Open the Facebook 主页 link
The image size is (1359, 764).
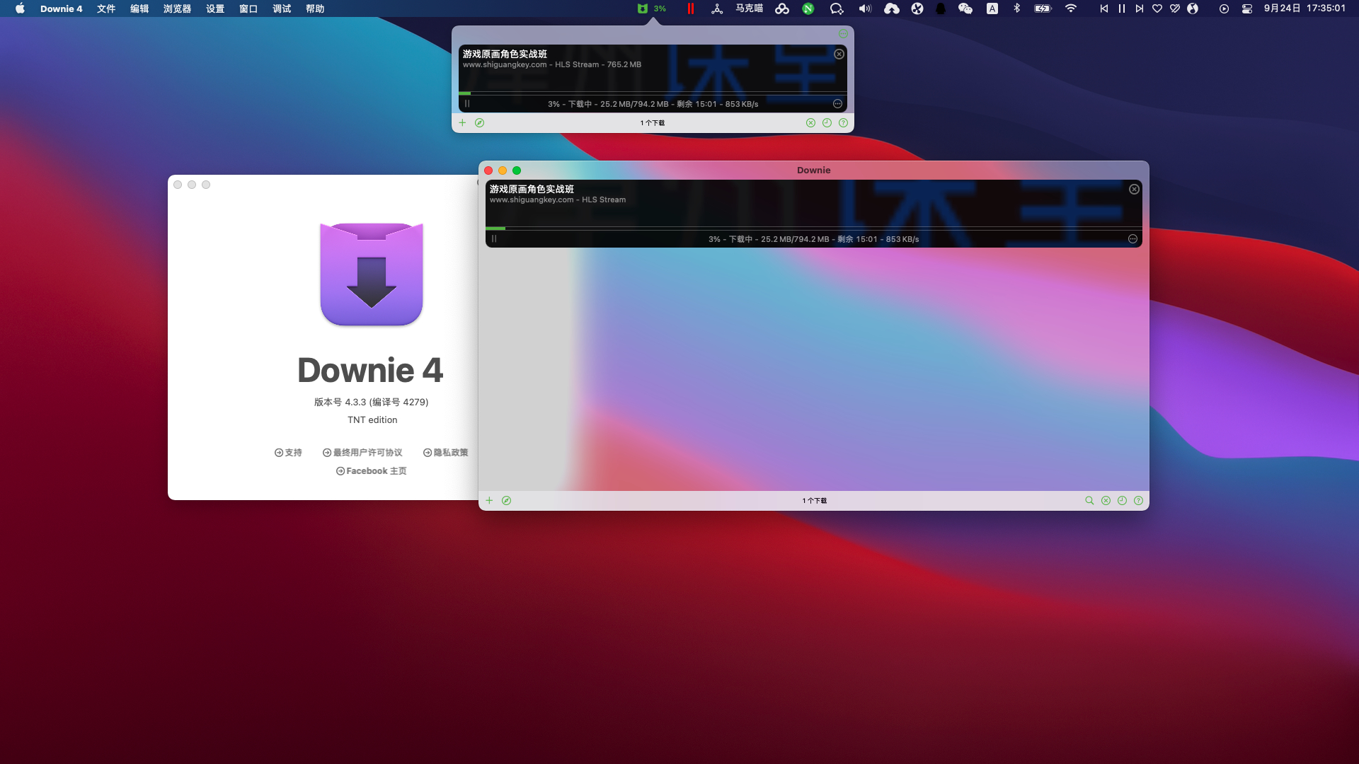371,470
